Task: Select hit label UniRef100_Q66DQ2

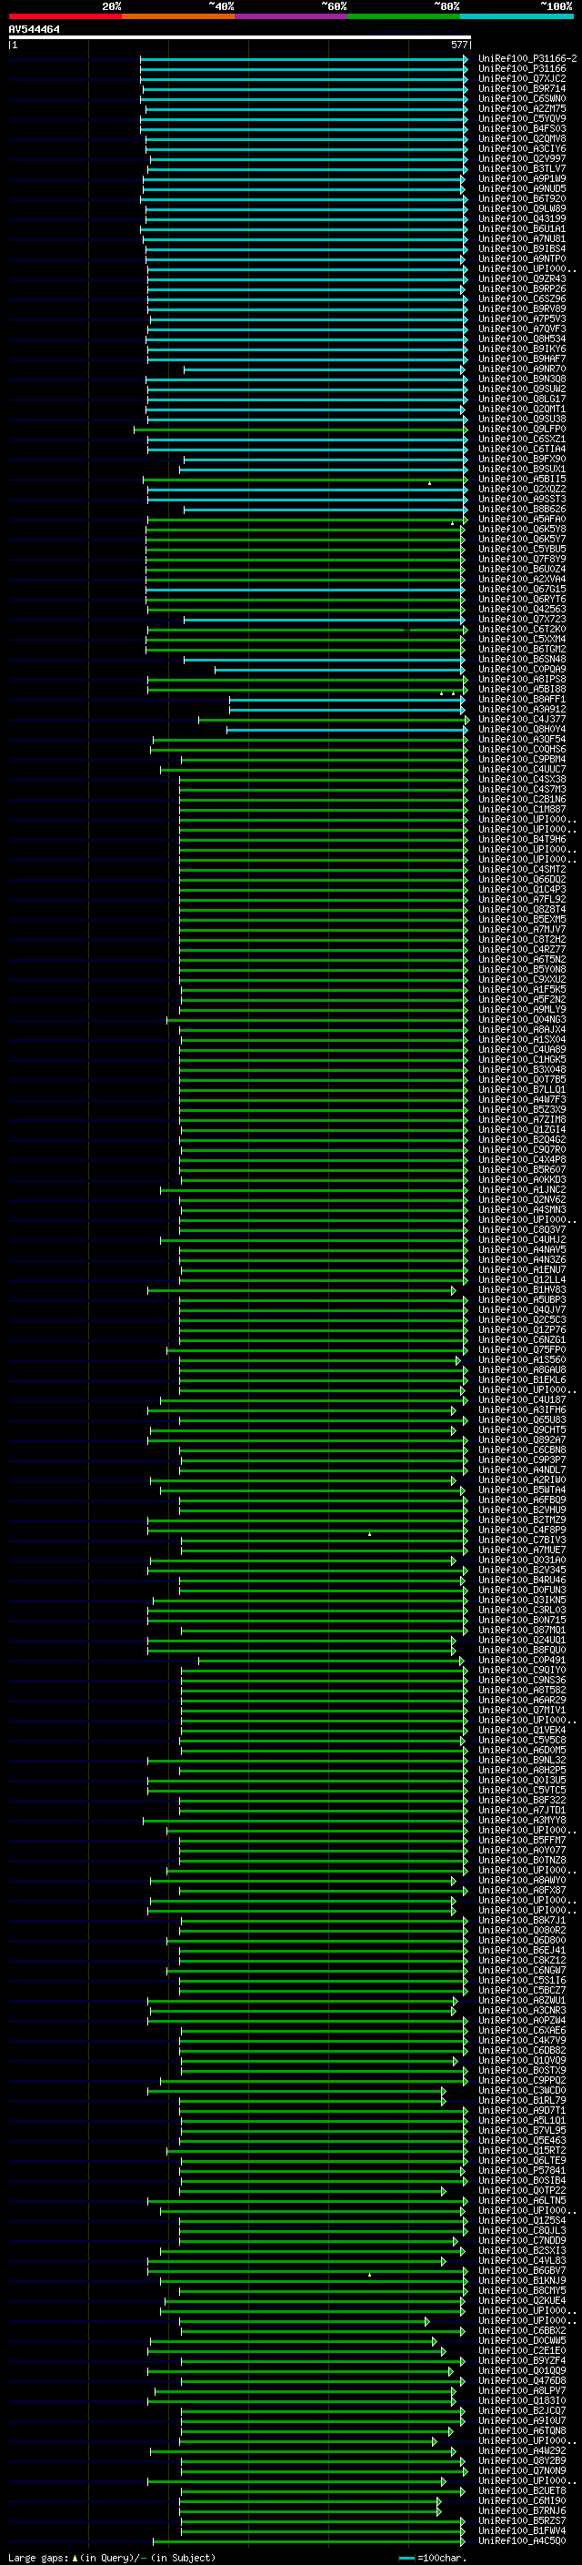Action: click(521, 879)
